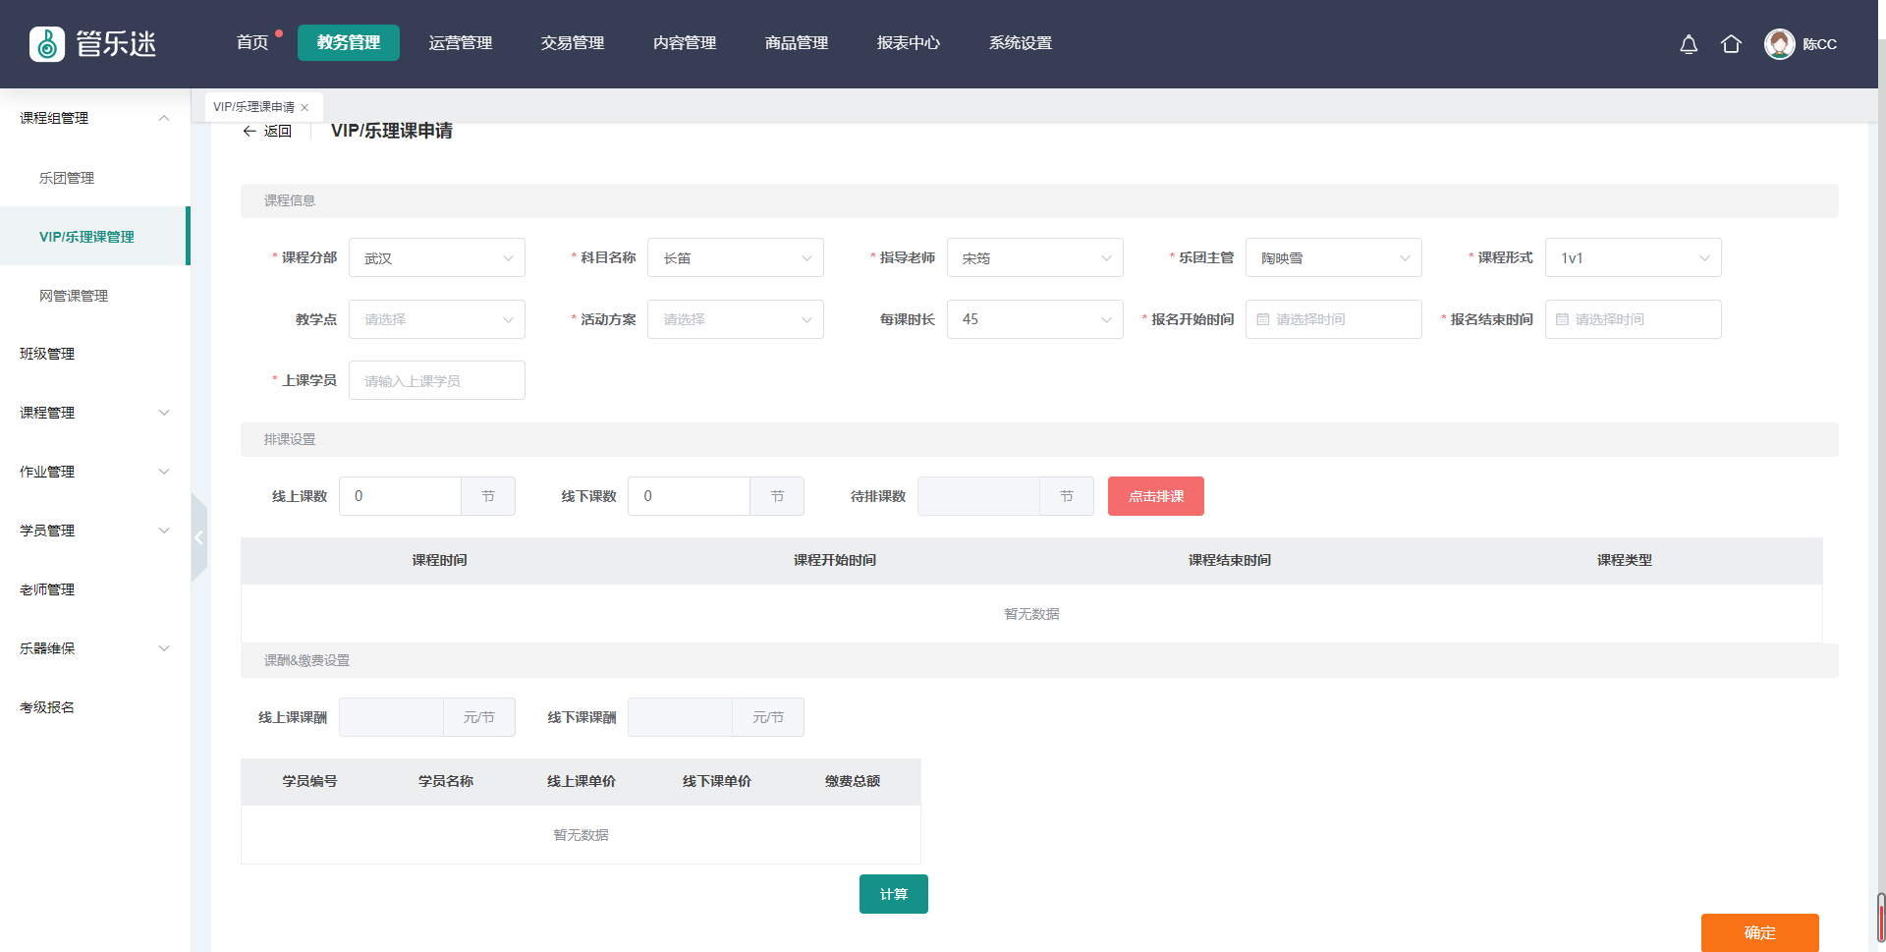Open the 活动方案 dropdown
The height and width of the screenshot is (952, 1886).
(x=735, y=319)
